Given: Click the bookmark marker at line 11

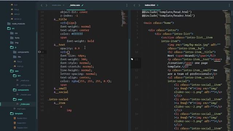Looking at the screenshot, I should point(132,59).
